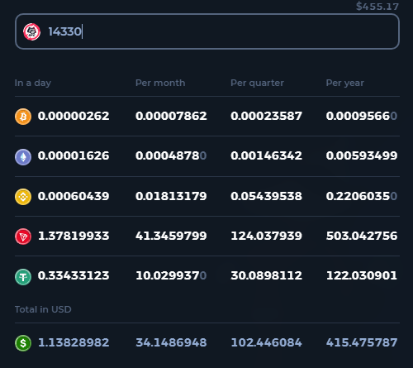The height and width of the screenshot is (368, 413).
Task: Select Ethereum yearly value 0.00593499
Action: tap(362, 155)
